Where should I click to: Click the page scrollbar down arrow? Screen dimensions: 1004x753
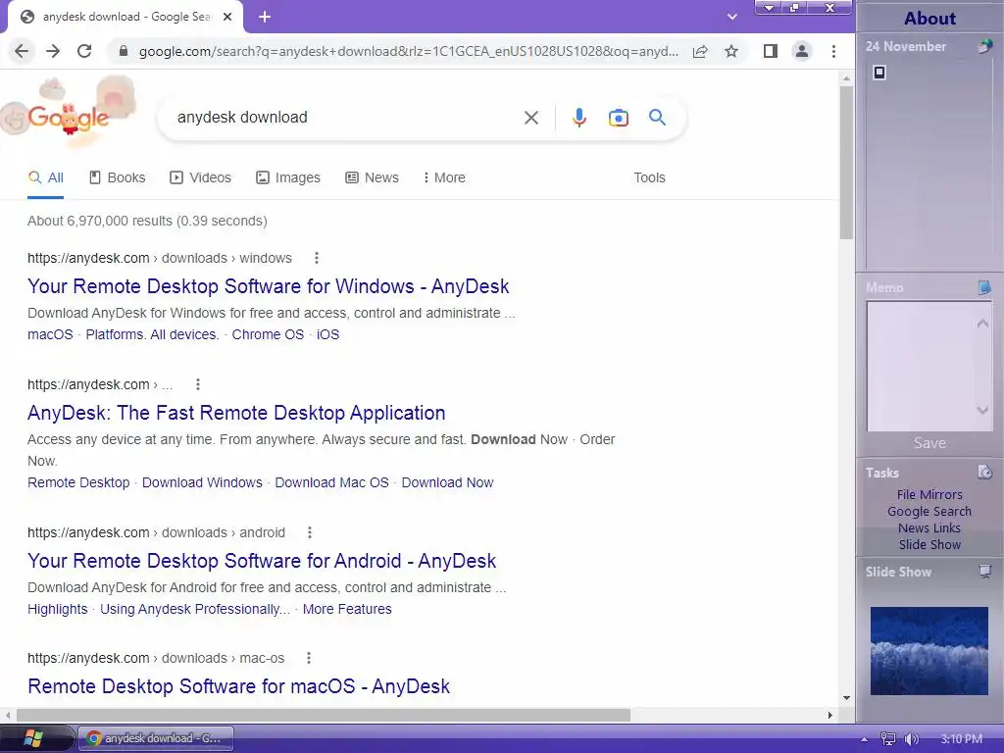tap(846, 698)
